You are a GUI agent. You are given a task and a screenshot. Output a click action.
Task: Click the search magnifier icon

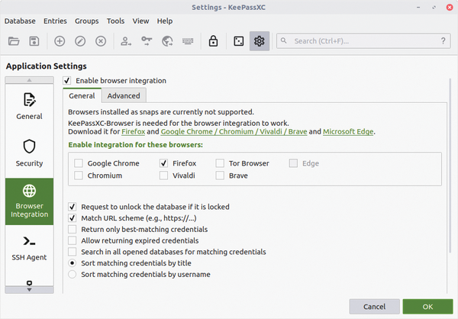tap(284, 41)
